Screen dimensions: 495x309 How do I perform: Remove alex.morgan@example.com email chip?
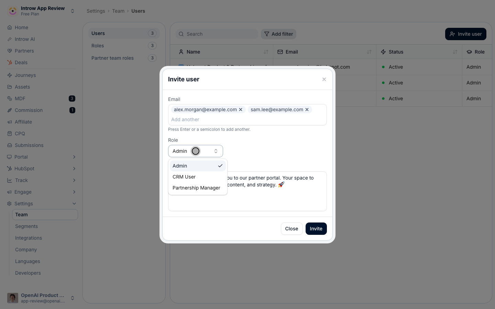(241, 110)
